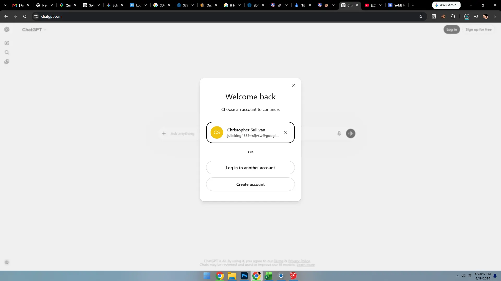The width and height of the screenshot is (501, 281).
Task: Open Excel from the taskbar
Action: (269, 276)
